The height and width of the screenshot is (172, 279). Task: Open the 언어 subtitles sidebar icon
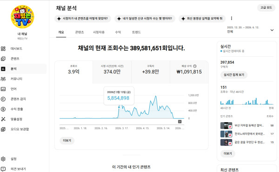3,89
